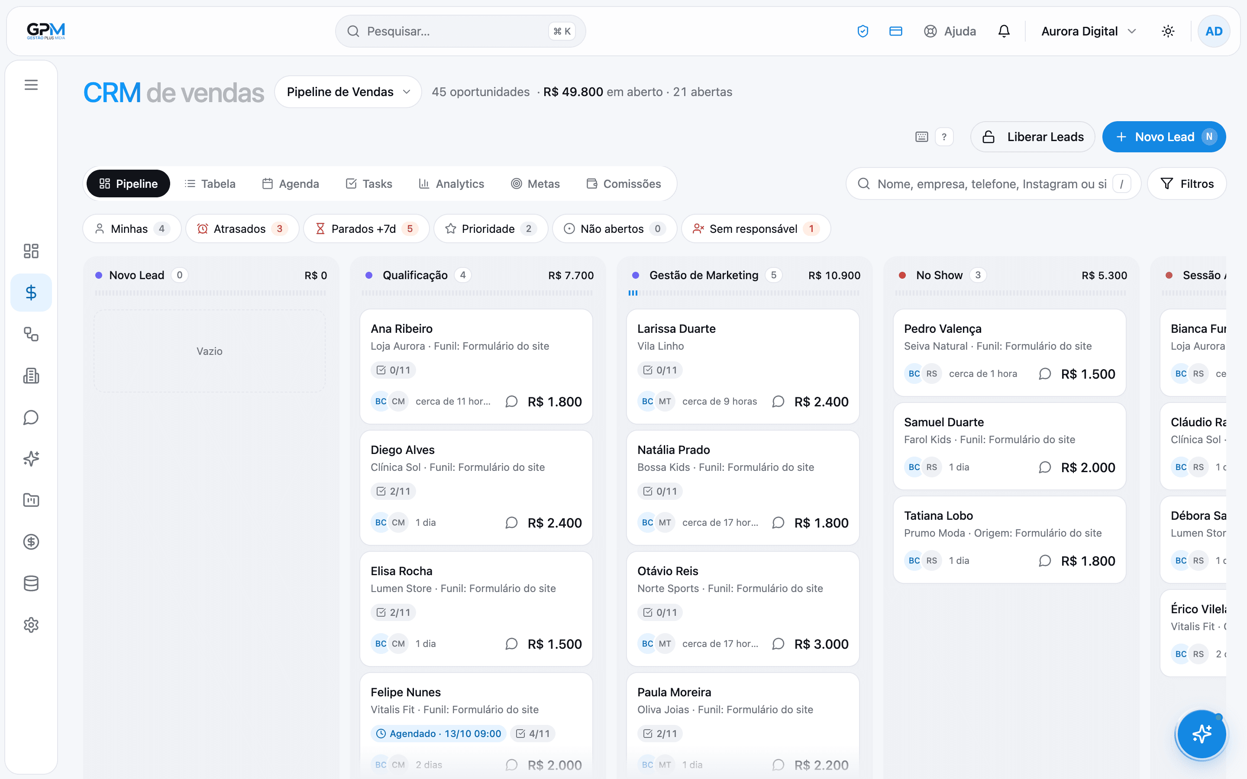Open the chat bubble sidebar icon
This screenshot has height=779, width=1247.
pos(31,417)
